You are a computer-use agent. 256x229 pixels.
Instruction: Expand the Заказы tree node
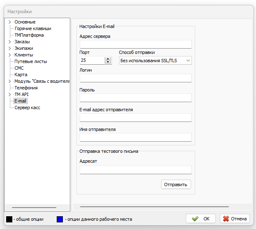[x=9, y=42]
